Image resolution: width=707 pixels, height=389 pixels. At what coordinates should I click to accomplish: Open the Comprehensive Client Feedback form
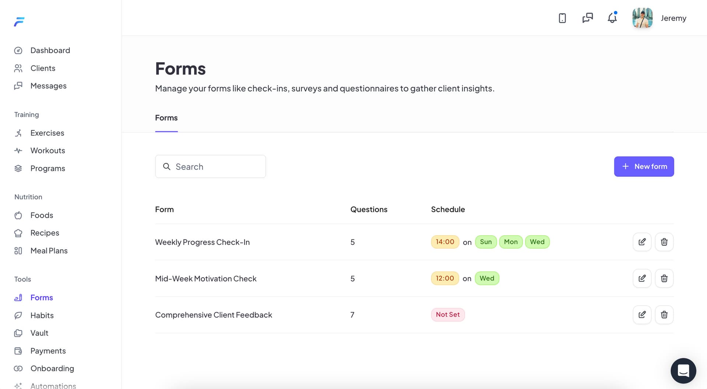[x=214, y=315]
